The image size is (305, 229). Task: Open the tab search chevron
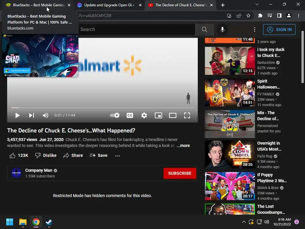(x=257, y=4)
